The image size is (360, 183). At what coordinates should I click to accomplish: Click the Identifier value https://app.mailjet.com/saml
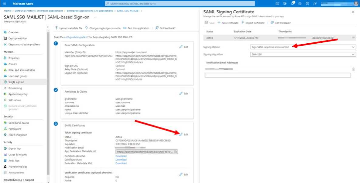coord(131,52)
